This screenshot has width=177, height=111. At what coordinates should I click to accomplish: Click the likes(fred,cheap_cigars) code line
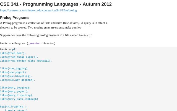coord(19,57)
